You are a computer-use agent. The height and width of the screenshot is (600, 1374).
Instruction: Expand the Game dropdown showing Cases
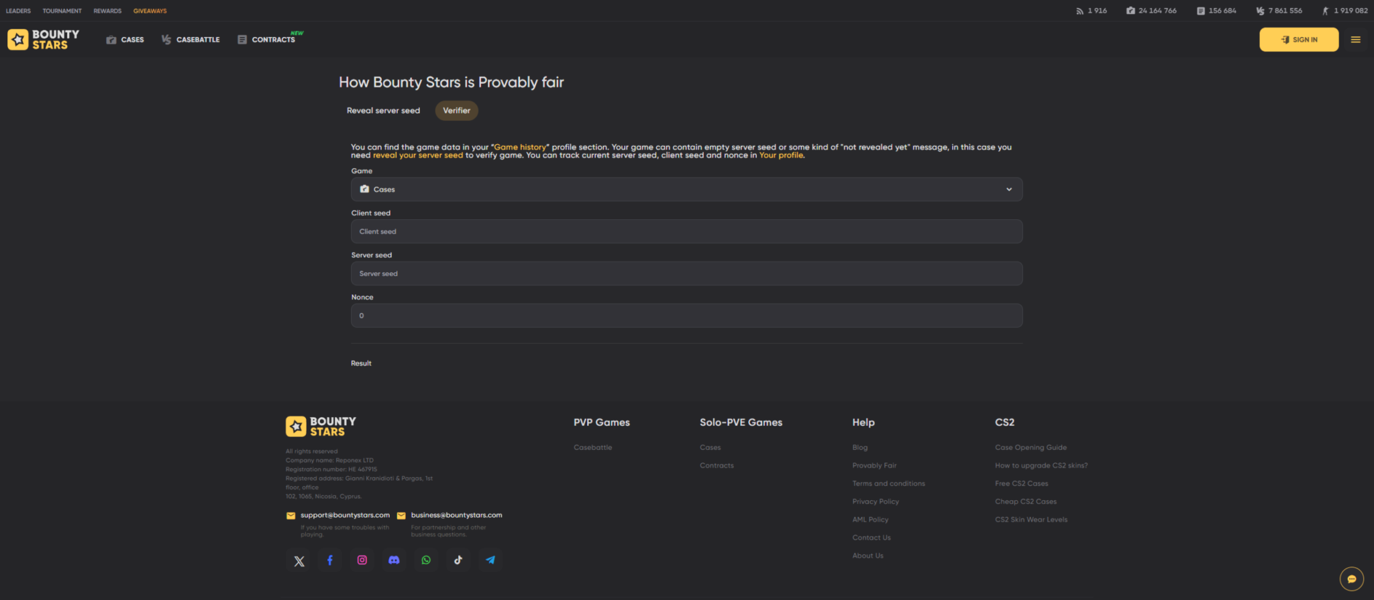pyautogui.click(x=686, y=189)
